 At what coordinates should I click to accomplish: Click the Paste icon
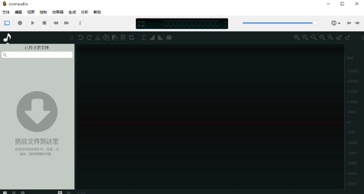point(115,38)
